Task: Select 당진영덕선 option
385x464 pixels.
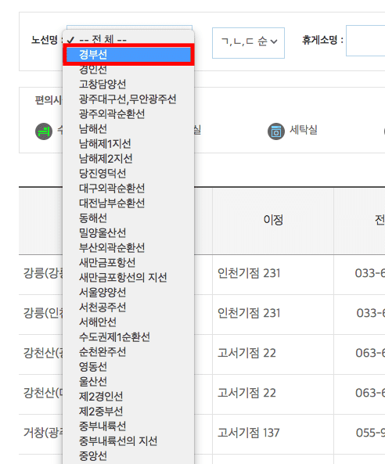Action: pyautogui.click(x=128, y=174)
